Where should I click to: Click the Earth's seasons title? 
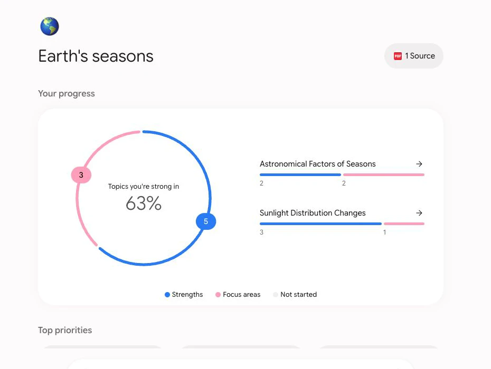pyautogui.click(x=96, y=56)
